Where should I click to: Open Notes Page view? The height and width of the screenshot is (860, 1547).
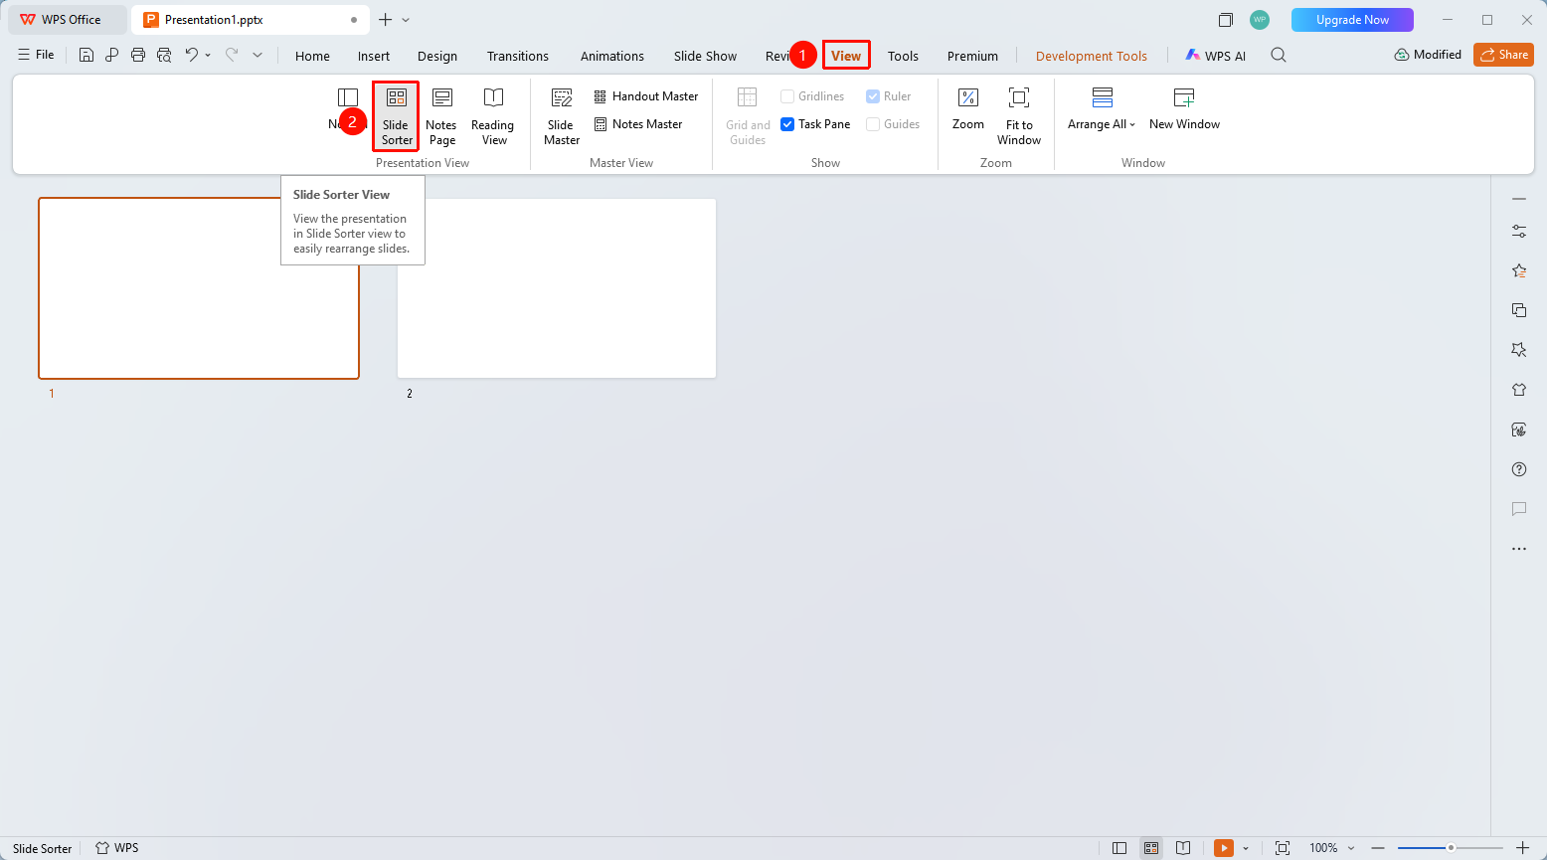(441, 116)
